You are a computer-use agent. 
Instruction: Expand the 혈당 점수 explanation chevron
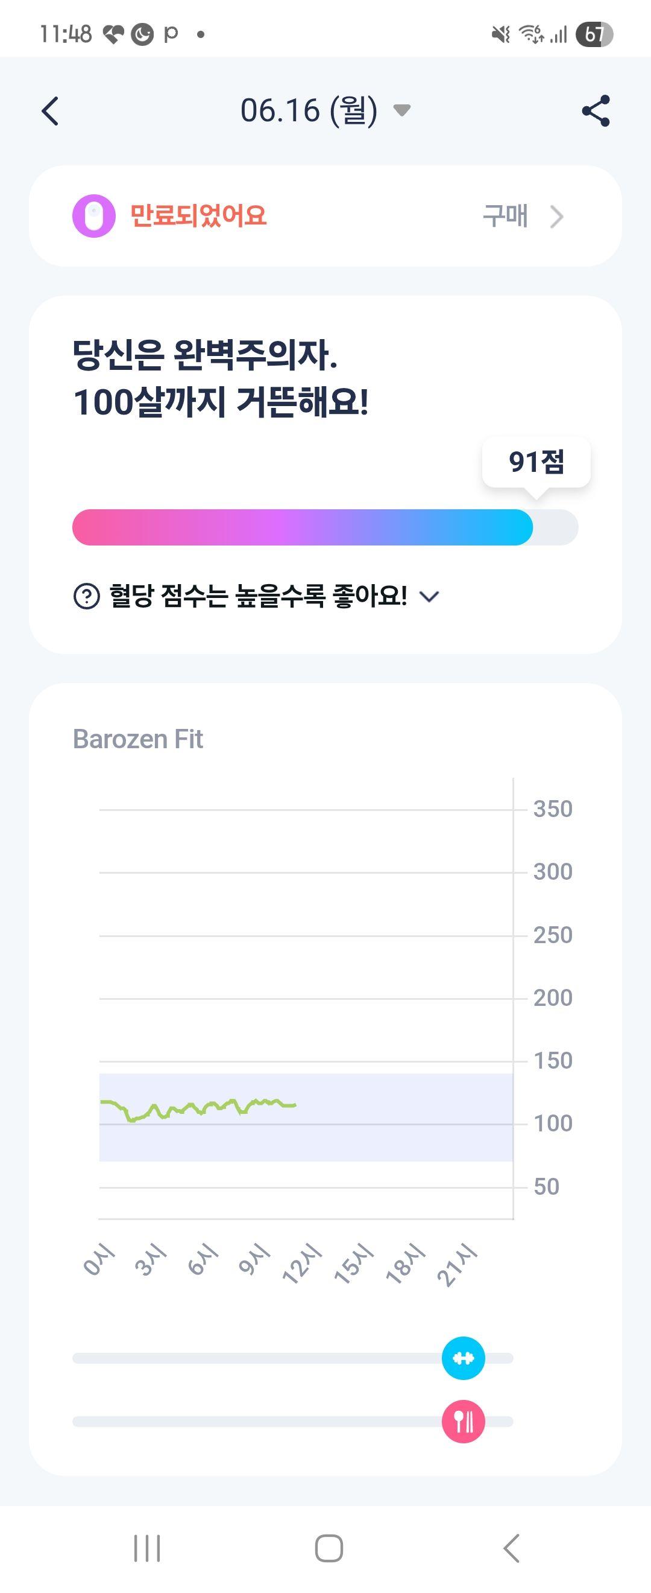pyautogui.click(x=429, y=597)
